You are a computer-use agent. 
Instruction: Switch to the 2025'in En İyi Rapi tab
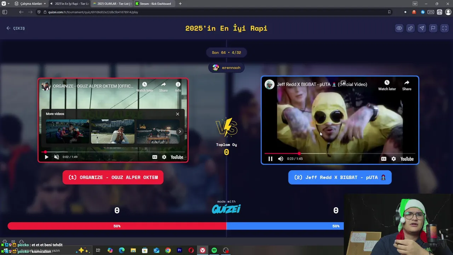69,4
